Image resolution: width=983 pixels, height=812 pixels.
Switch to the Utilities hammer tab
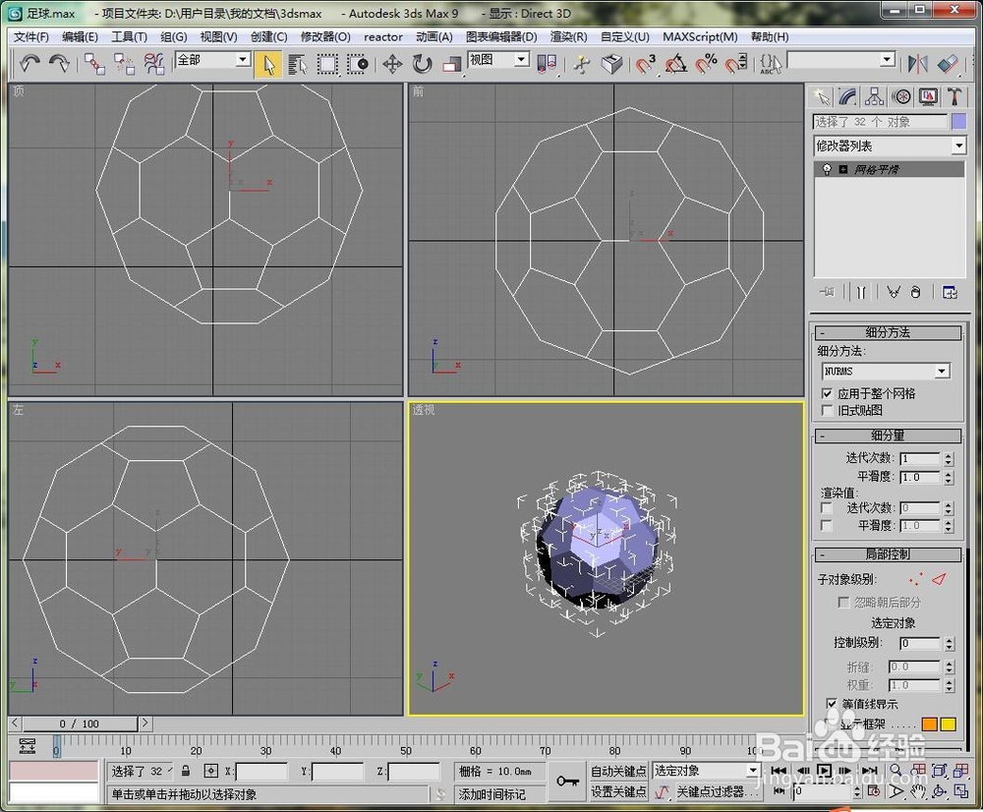tap(954, 96)
